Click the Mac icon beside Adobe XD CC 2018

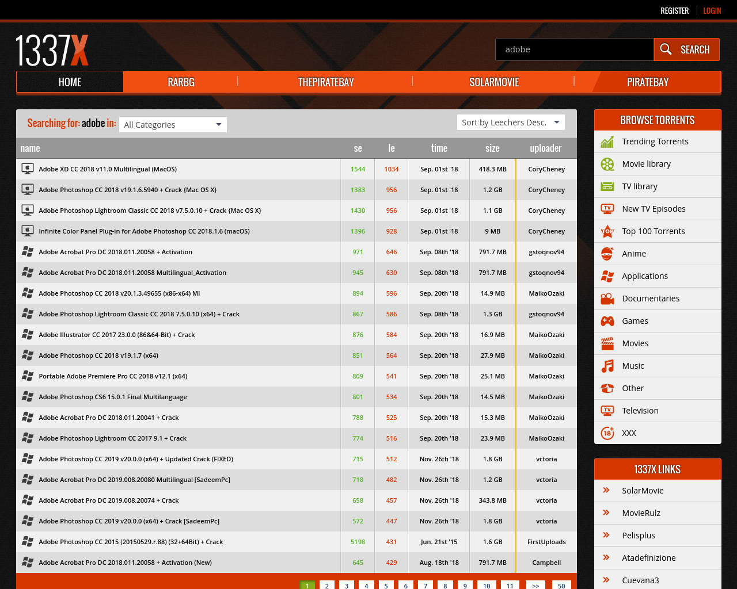pos(27,169)
